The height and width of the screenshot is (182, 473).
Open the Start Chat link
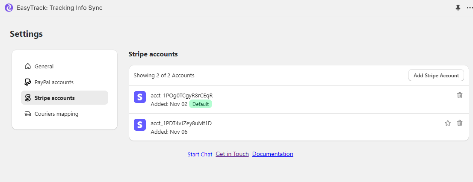(x=200, y=154)
